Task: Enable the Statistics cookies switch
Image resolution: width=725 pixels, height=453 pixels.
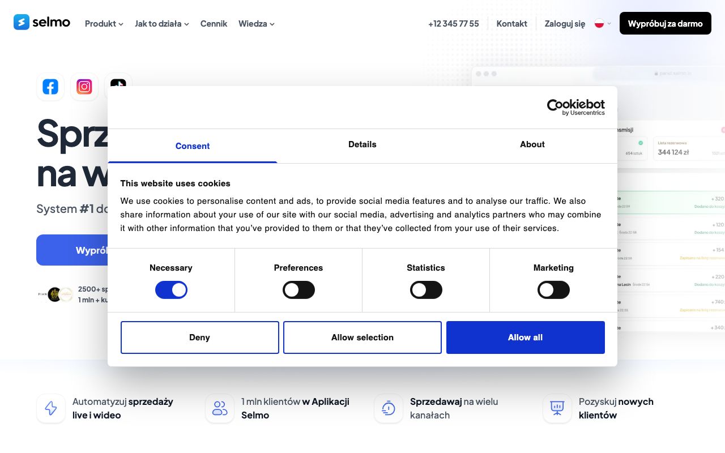Action: (426, 290)
